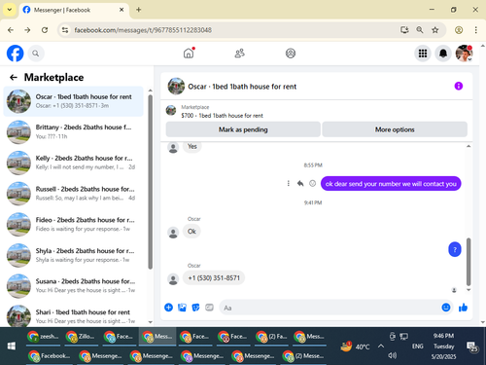Show hidden system tray icons chevron
Image resolution: width=486 pixels, height=365 pixels.
[x=381, y=347]
